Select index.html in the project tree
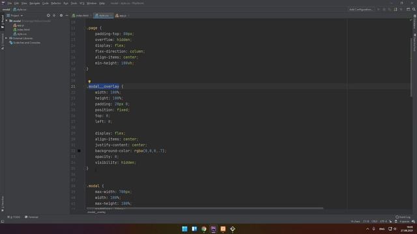Viewport: 417px width, 234px height. [22, 30]
